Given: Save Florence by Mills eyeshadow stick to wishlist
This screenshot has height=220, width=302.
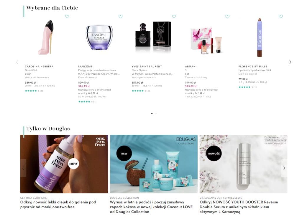Looking at the screenshot, I should click(281, 17).
